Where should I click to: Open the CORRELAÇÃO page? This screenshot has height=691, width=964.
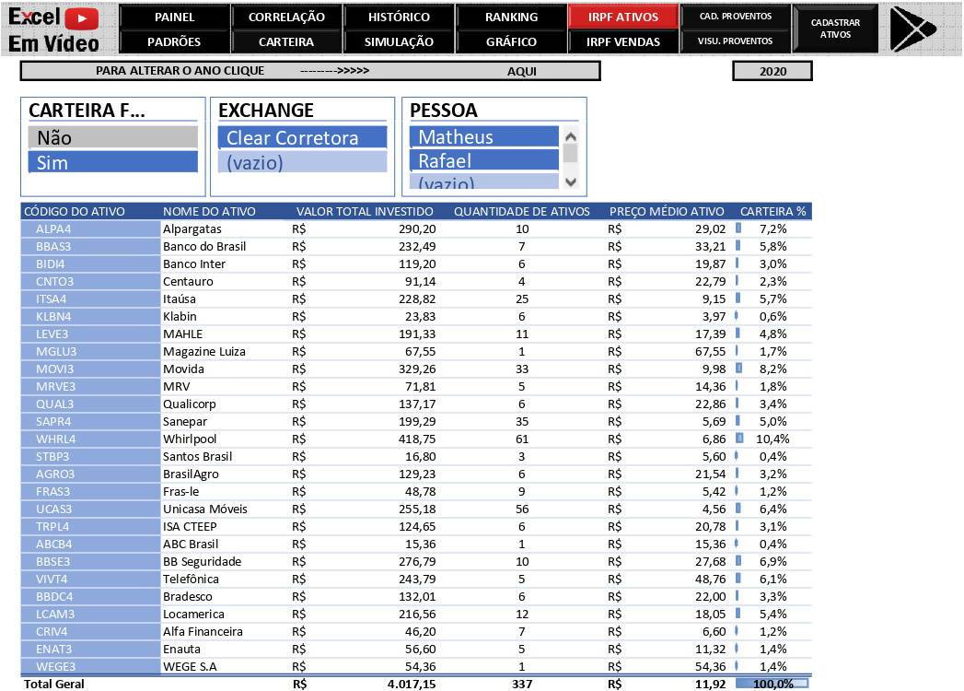[286, 17]
